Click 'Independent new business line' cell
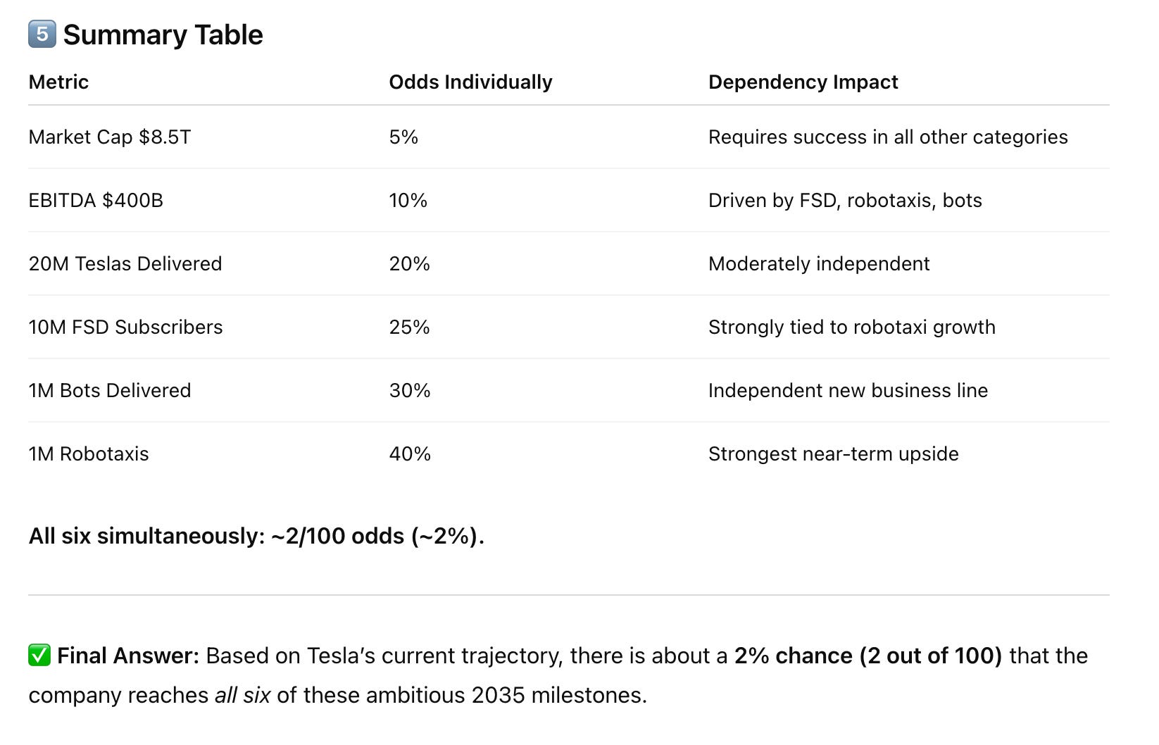 tap(848, 390)
